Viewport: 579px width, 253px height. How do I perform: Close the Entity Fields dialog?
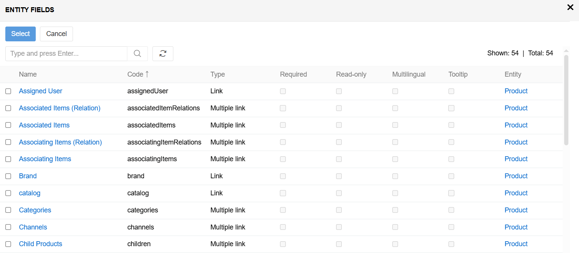pos(570,7)
